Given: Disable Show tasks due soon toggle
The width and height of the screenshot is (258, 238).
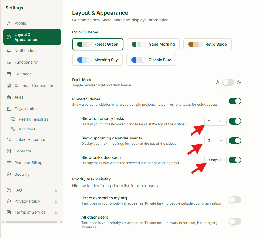Looking at the screenshot, I should coord(235,160).
